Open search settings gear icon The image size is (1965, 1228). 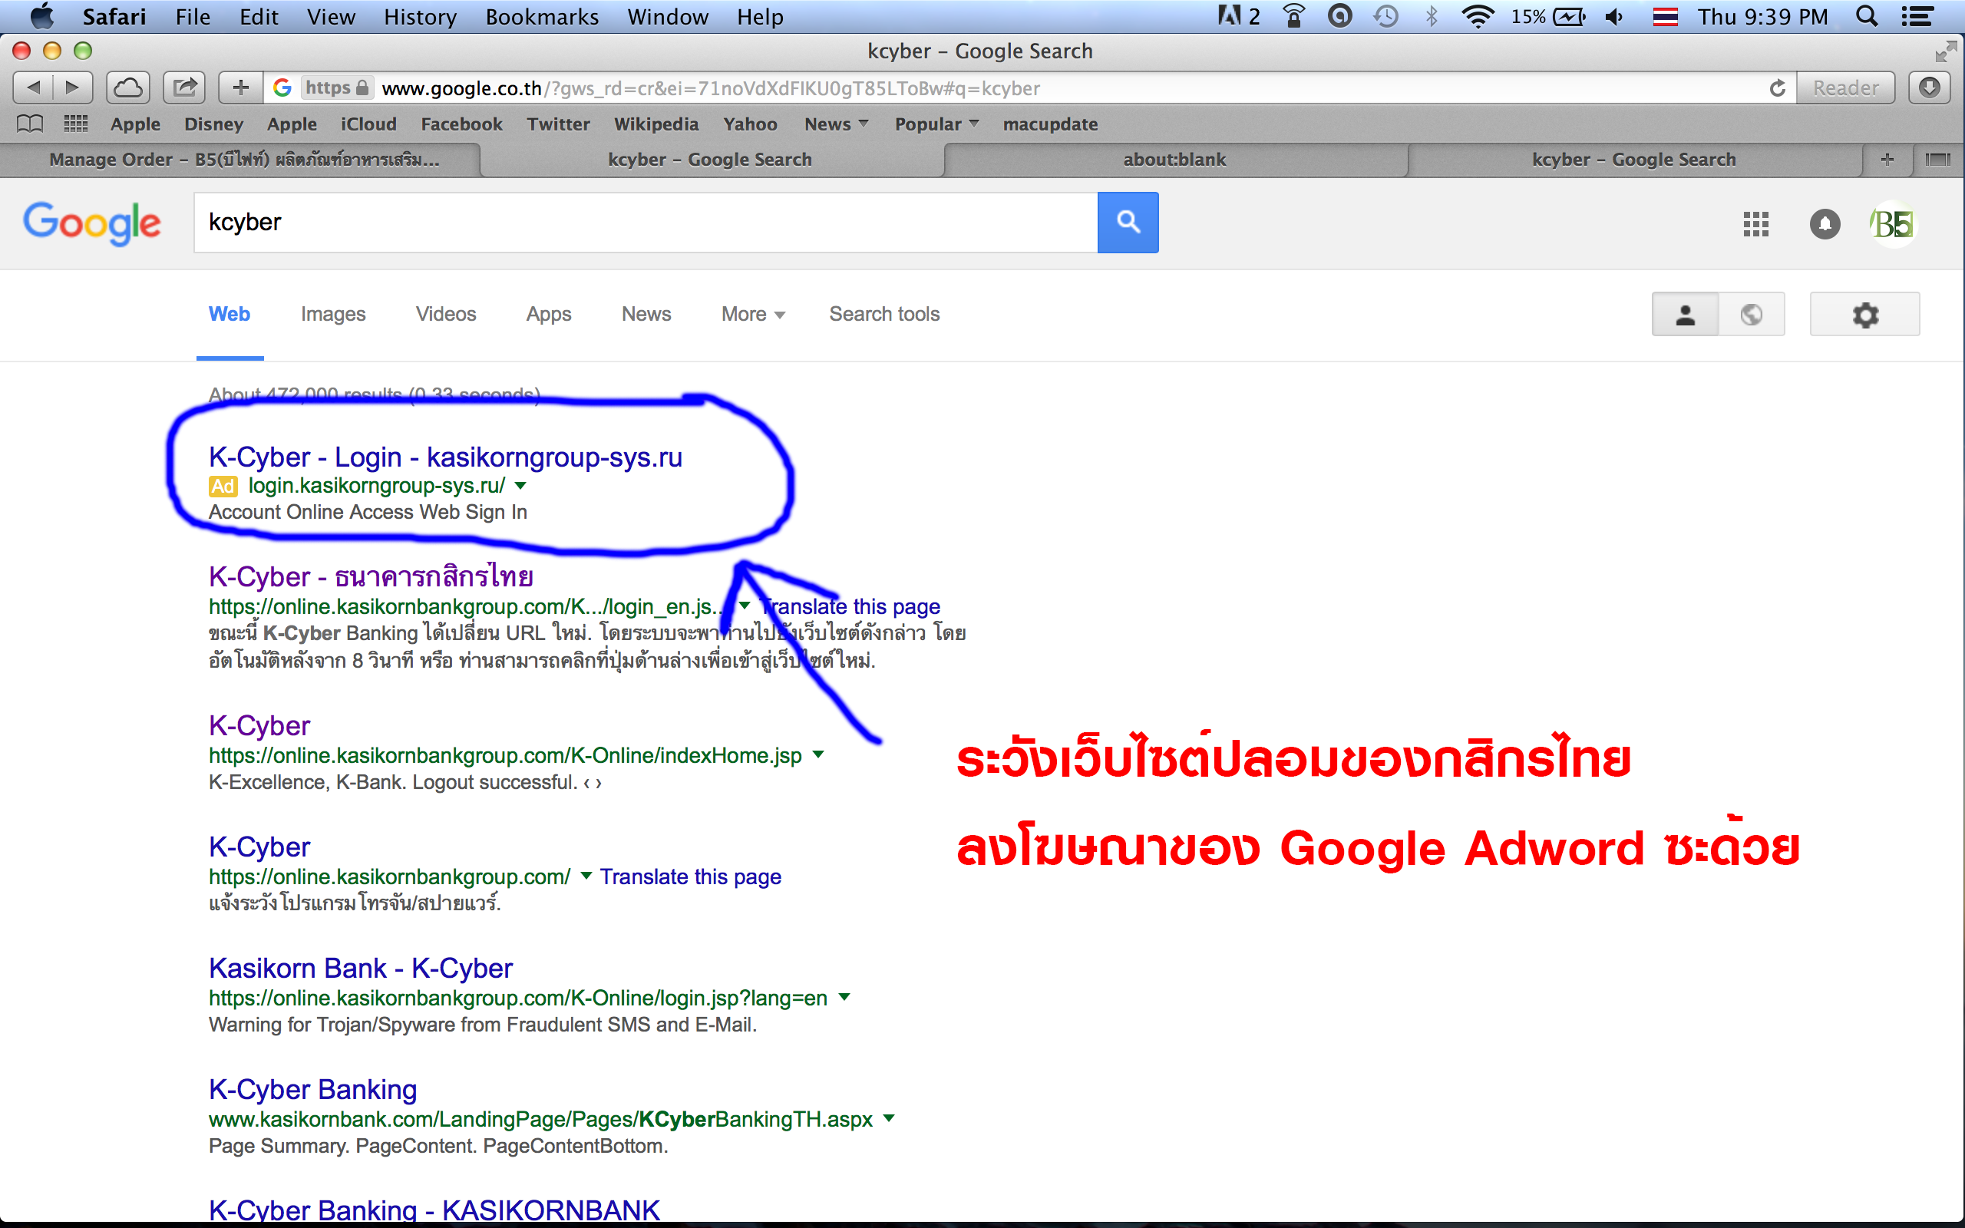(1864, 315)
